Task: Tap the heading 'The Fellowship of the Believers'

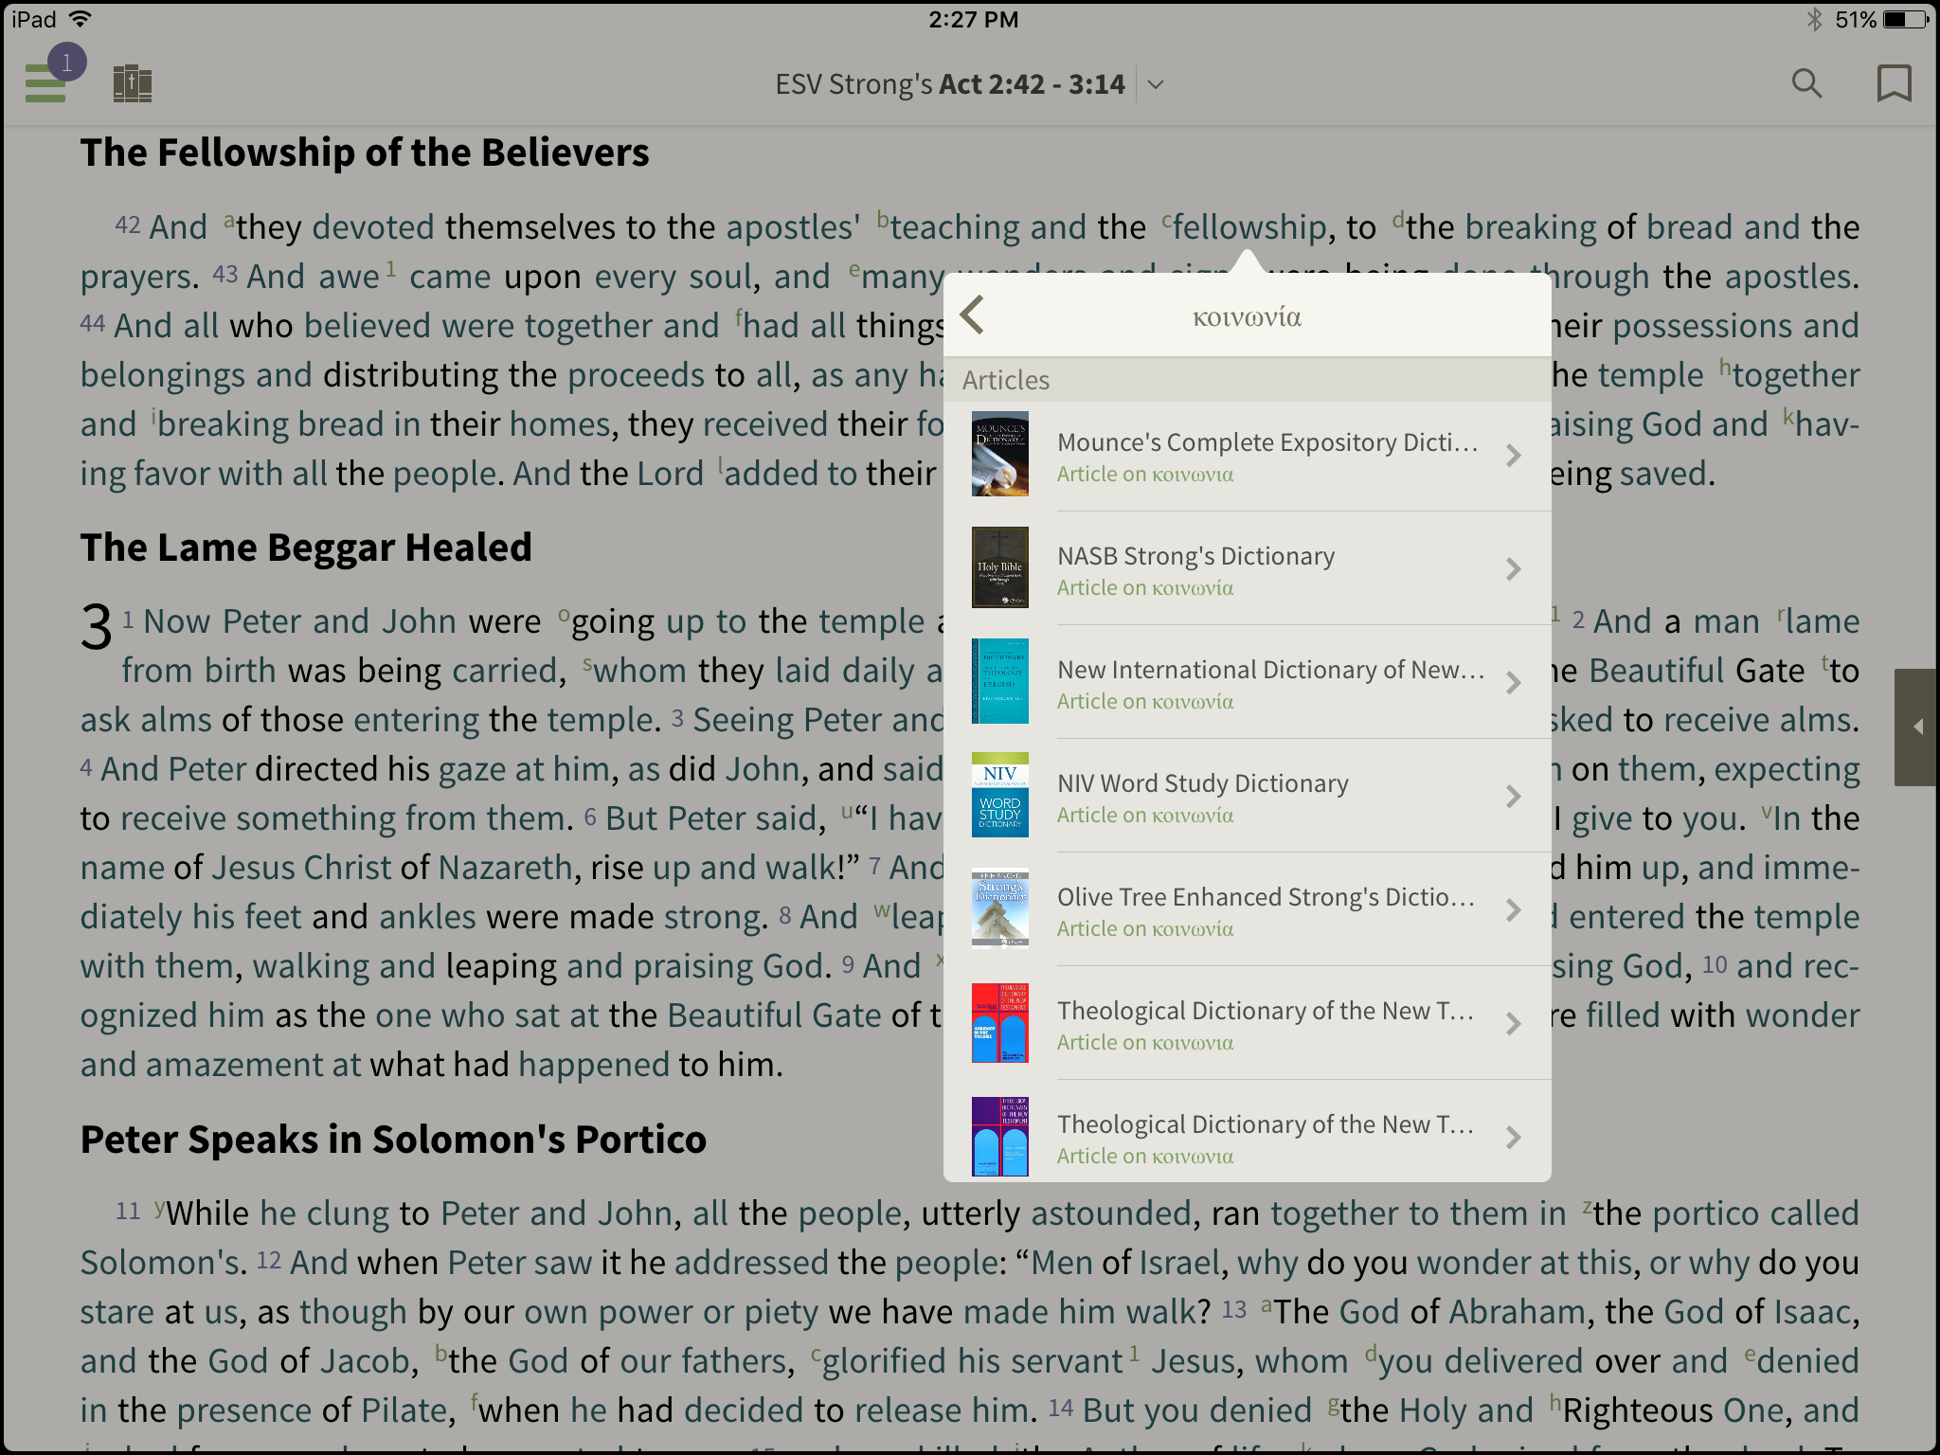Action: tap(365, 153)
